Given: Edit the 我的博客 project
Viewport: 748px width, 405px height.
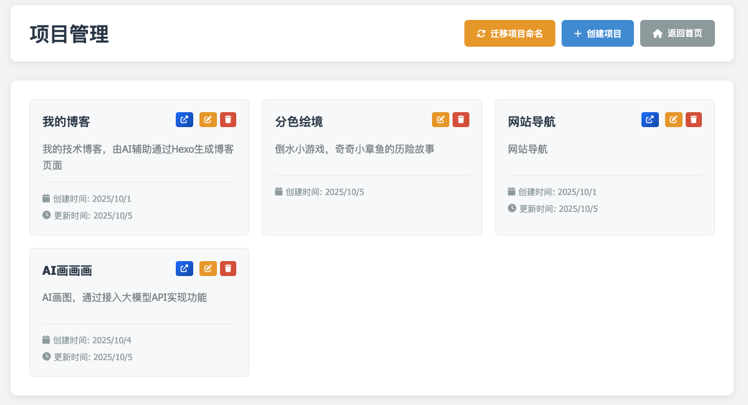Looking at the screenshot, I should click(208, 119).
